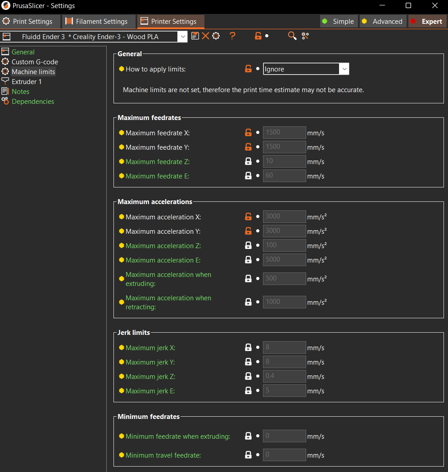Screen dimensions: 448x472
Task: Click the unlocked padlock in the preset toolbar
Action: click(258, 36)
